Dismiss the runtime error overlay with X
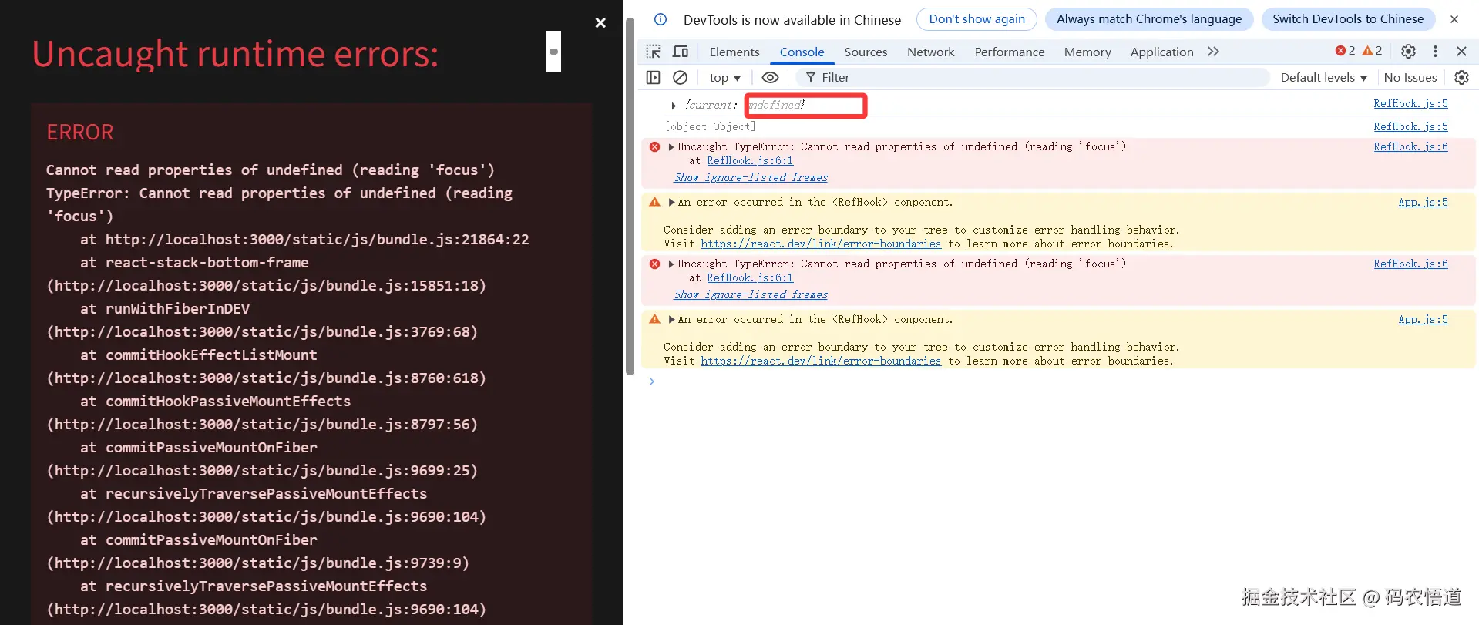 pyautogui.click(x=600, y=23)
